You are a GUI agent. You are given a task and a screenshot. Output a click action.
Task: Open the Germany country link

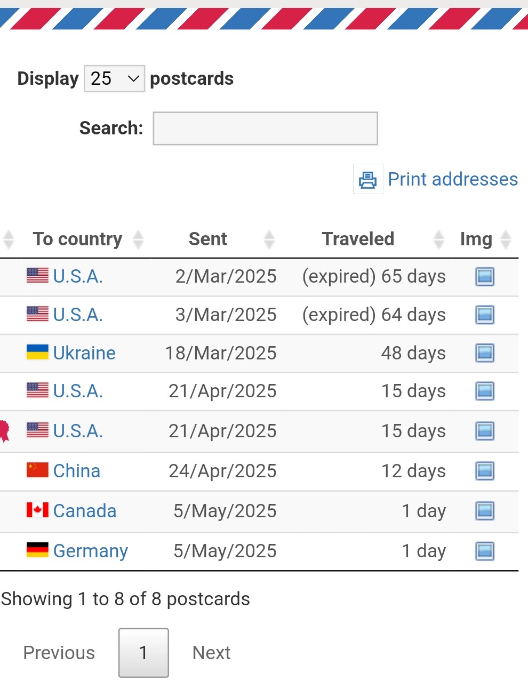pyautogui.click(x=91, y=551)
